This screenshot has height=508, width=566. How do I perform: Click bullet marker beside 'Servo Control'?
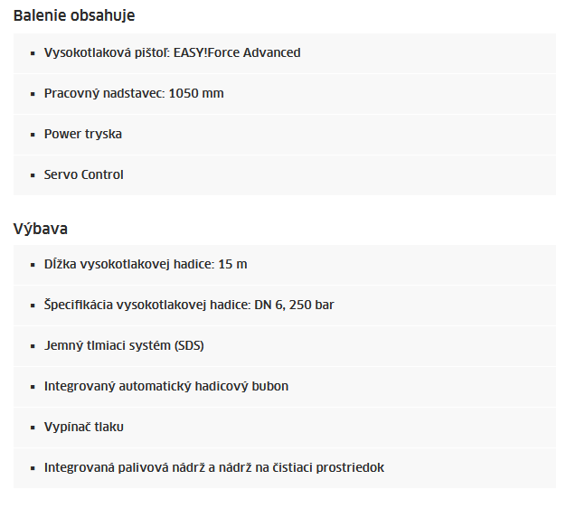coord(33,175)
